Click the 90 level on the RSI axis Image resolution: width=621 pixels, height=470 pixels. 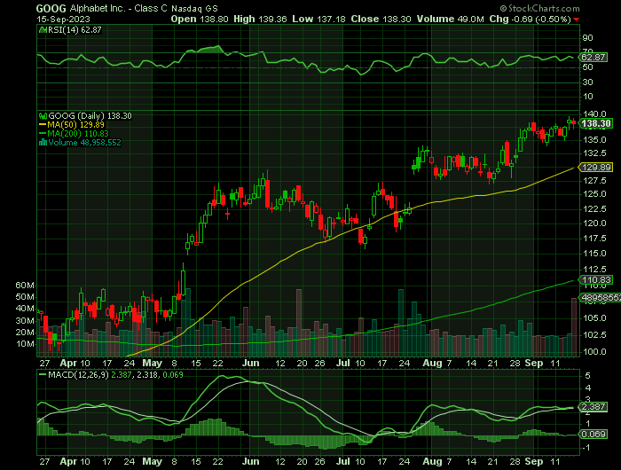point(587,38)
